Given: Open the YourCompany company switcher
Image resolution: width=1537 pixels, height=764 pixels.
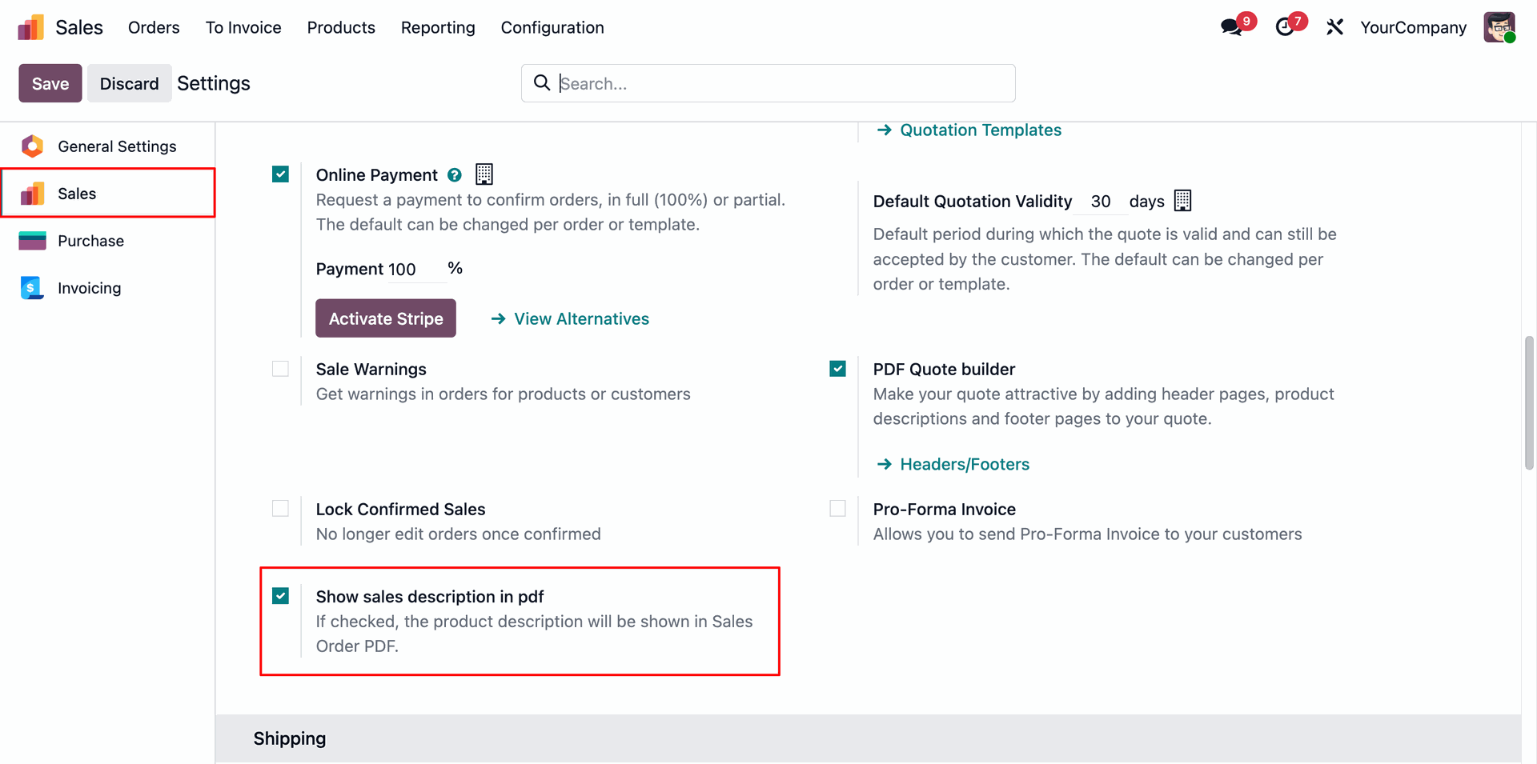Looking at the screenshot, I should tap(1413, 27).
